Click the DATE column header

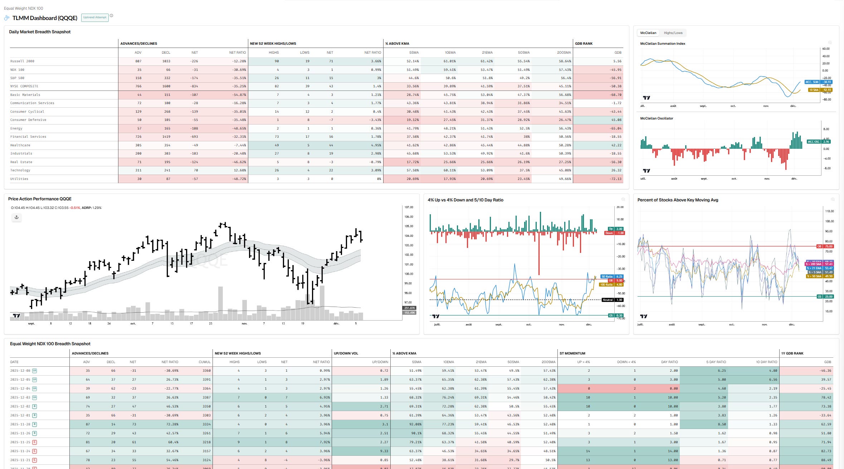click(14, 362)
